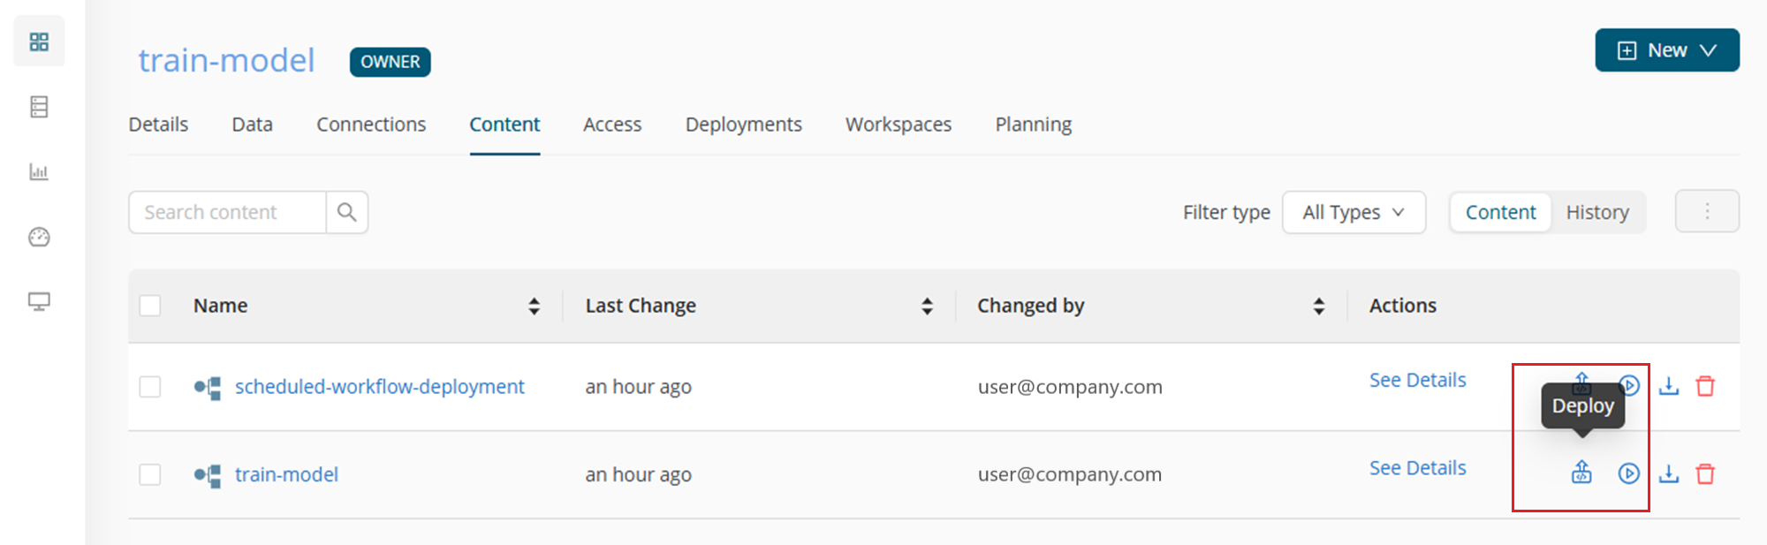
Task: Delete scheduled-workflow-deployment via trash icon
Action: point(1705,386)
